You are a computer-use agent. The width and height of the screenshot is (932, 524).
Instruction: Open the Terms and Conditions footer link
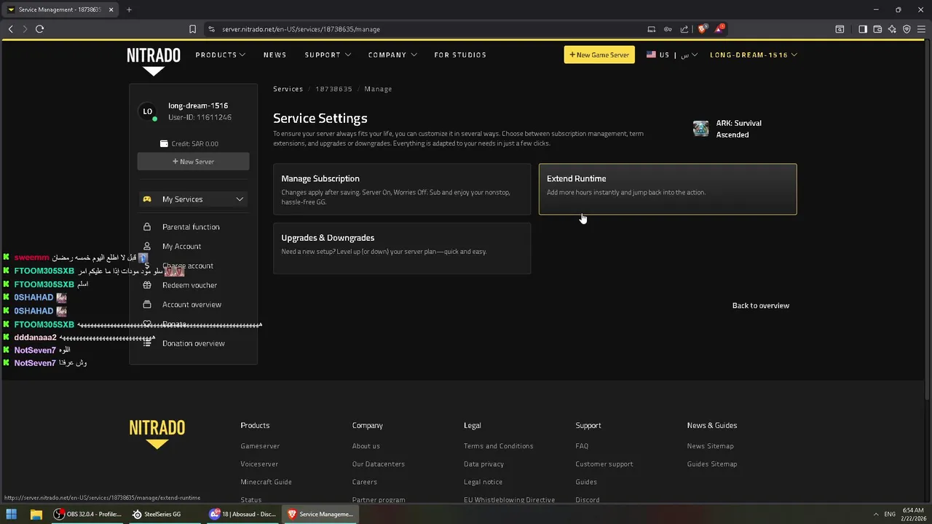click(x=498, y=446)
